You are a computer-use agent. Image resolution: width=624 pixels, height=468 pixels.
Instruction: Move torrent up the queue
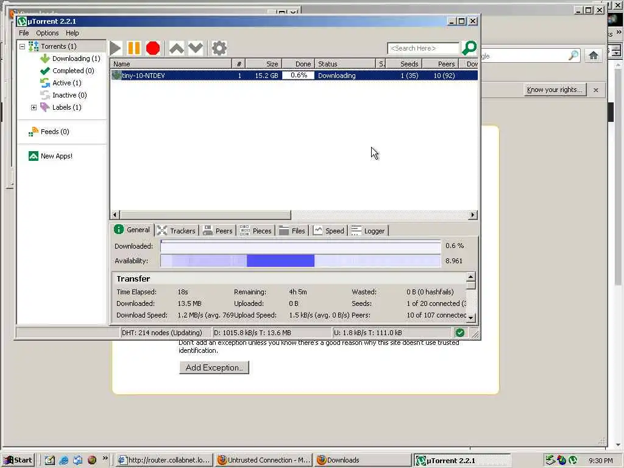click(177, 48)
